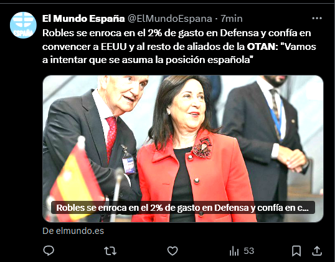Click the share upload arrow icon
Image resolution: width=335 pixels, height=262 pixels.
[317, 251]
